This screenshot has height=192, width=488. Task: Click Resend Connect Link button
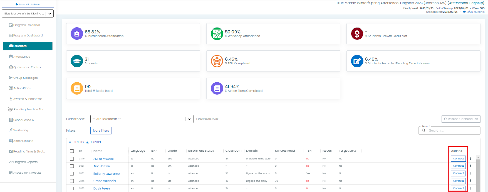461,119
